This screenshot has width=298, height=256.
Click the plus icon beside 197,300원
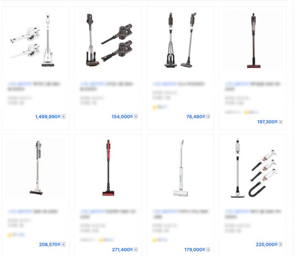[281, 122]
